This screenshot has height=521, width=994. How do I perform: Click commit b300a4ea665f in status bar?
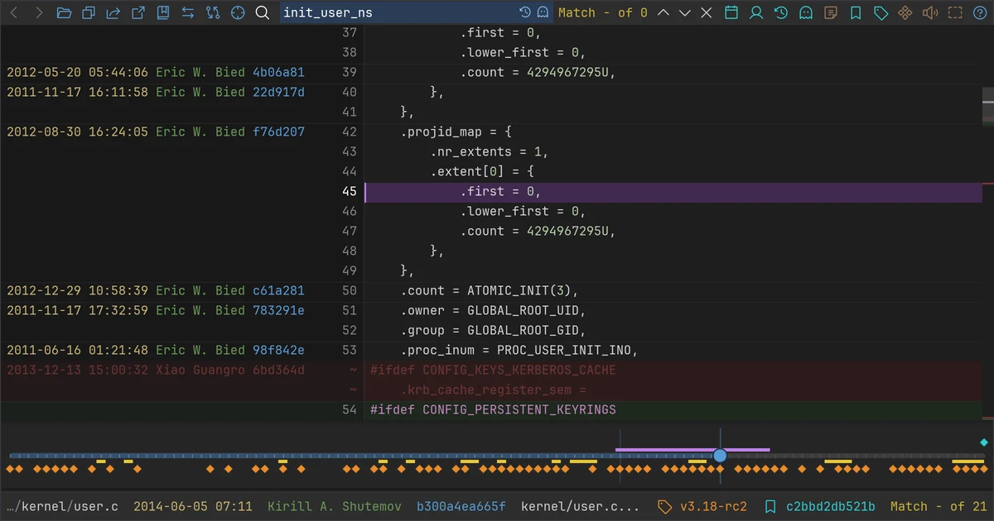point(461,506)
